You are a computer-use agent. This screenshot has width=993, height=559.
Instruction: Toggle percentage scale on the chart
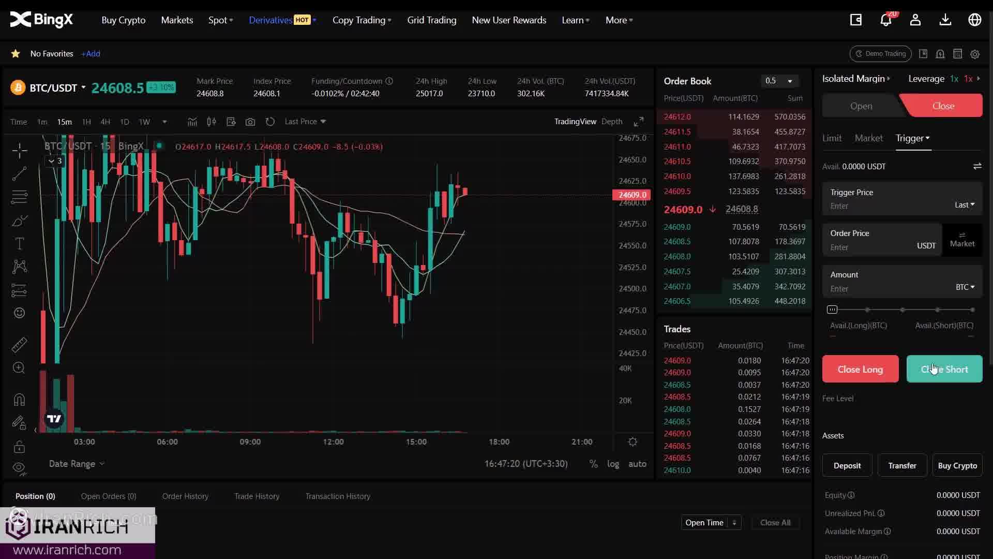coord(594,464)
